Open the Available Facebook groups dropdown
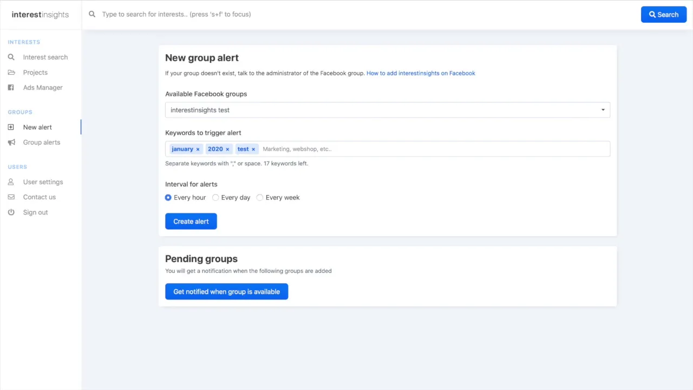The image size is (693, 390). click(x=387, y=110)
